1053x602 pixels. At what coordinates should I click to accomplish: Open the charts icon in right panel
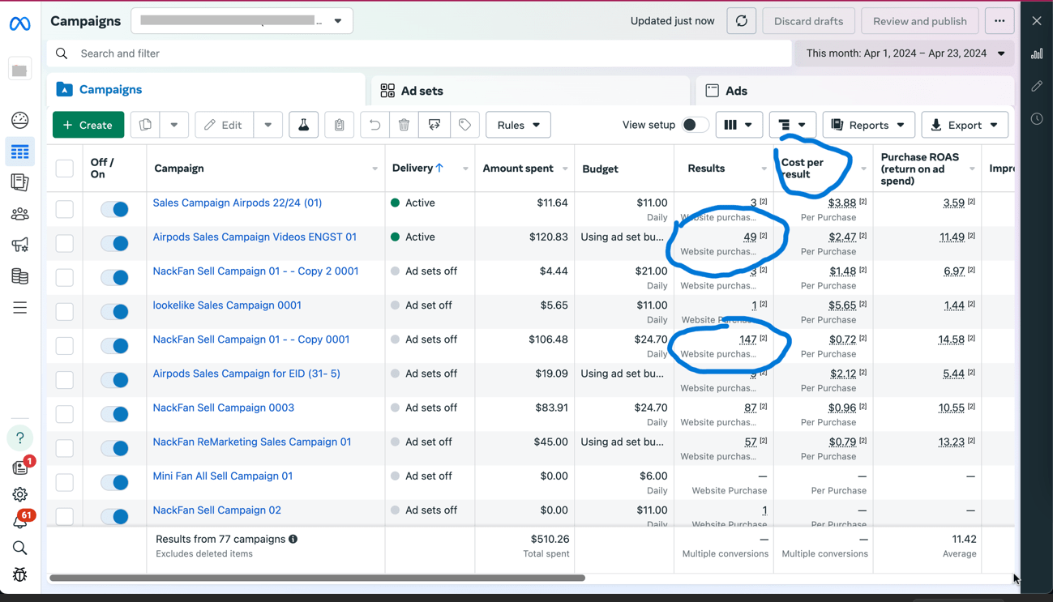(x=1037, y=53)
